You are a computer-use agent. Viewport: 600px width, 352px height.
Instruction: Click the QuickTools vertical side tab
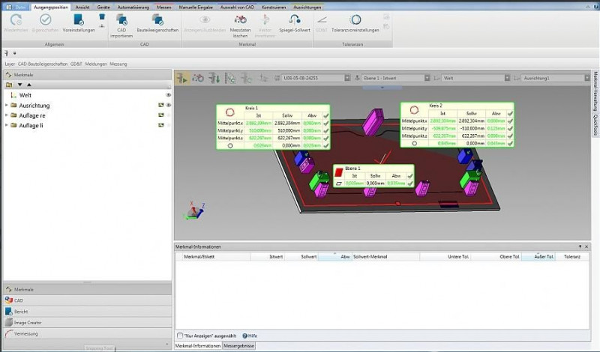tap(595, 124)
